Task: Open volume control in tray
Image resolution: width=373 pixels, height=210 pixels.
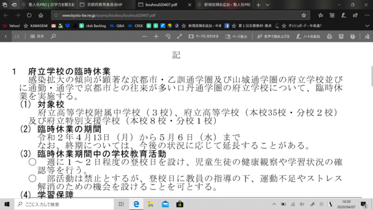Action: (302, 204)
